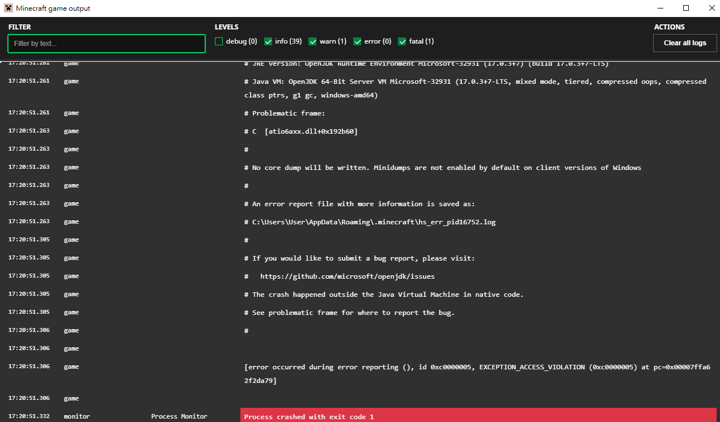The width and height of the screenshot is (720, 422).
Task: Click the Java VM OpenJDK 64-Bit Server log entry
Action: [475, 88]
